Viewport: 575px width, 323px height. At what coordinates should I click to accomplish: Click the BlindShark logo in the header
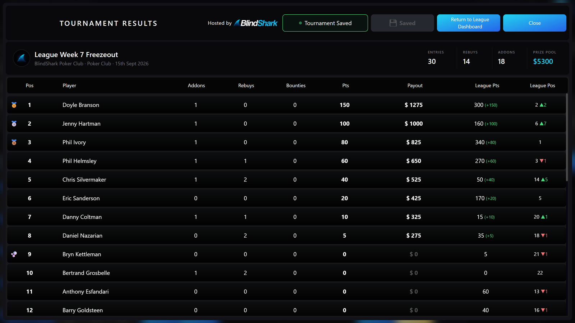point(256,23)
